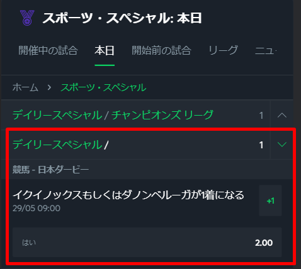301x269 pixels.
Task: Go to the リーグ tab
Action: (223, 50)
